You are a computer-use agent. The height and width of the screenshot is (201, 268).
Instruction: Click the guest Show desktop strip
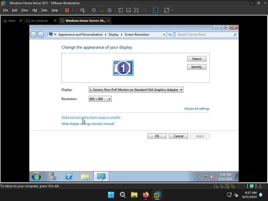237,176
